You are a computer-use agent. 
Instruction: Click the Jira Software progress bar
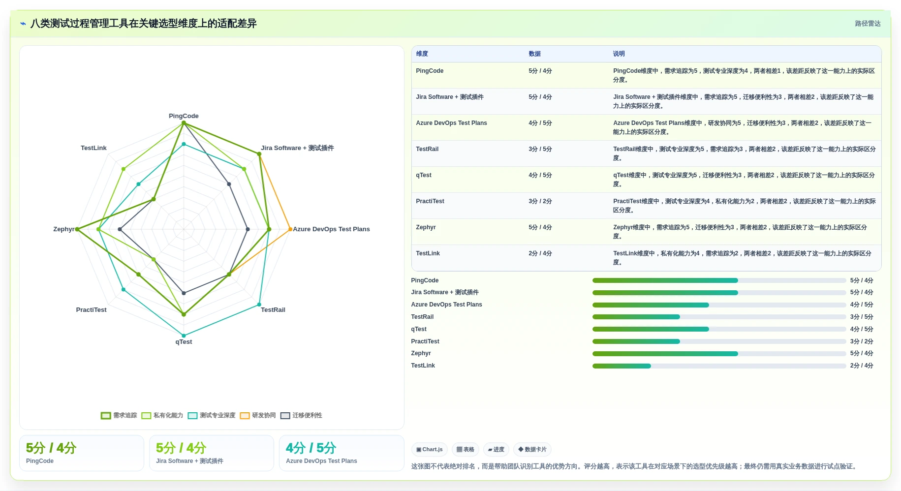click(x=719, y=293)
